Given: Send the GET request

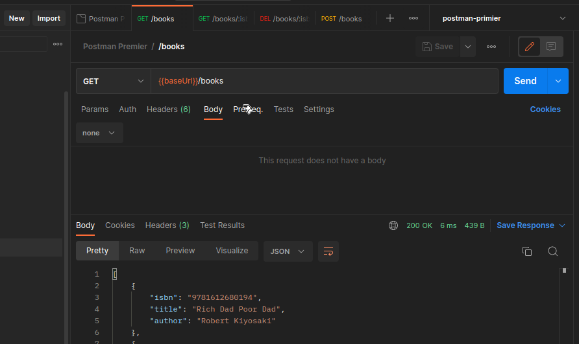Looking at the screenshot, I should click(x=526, y=81).
